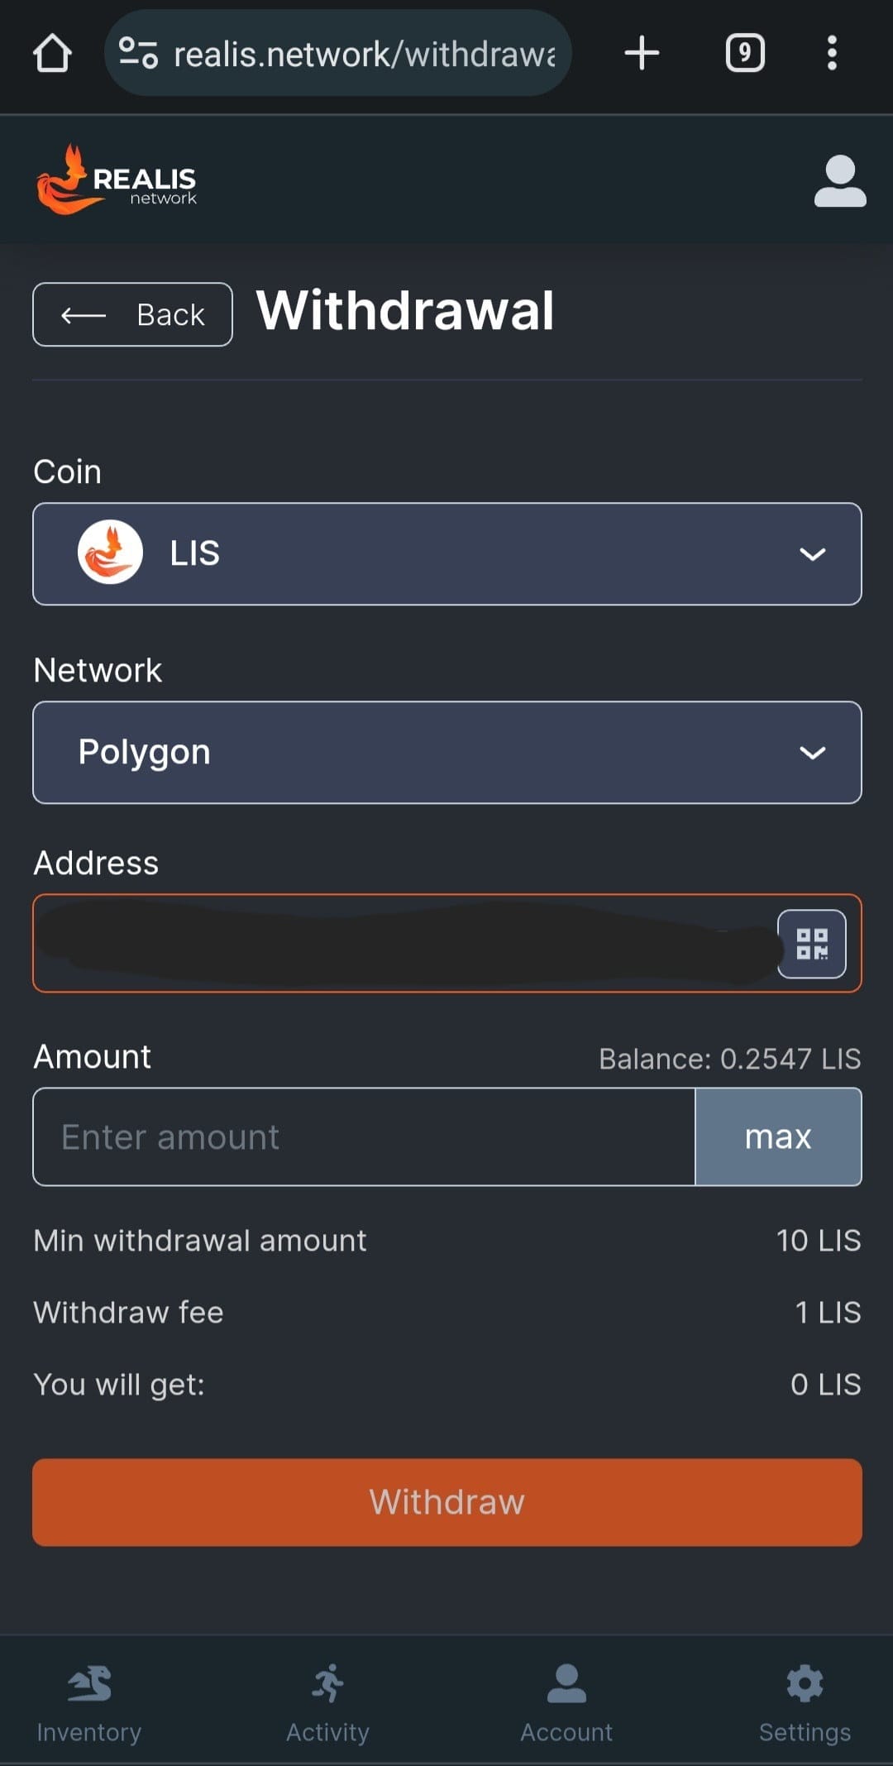Image resolution: width=893 pixels, height=1766 pixels.
Task: Tap the max amount button
Action: tap(778, 1137)
